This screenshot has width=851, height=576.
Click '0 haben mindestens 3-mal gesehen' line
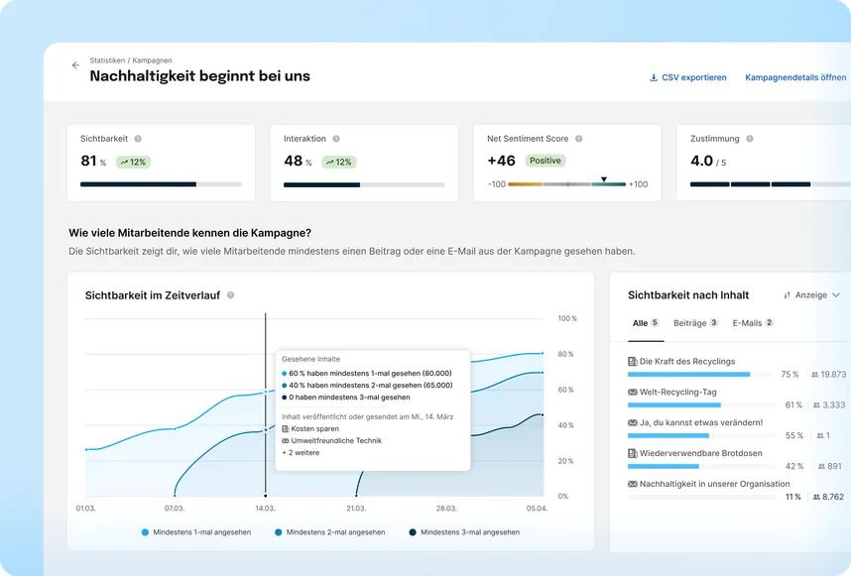point(346,397)
